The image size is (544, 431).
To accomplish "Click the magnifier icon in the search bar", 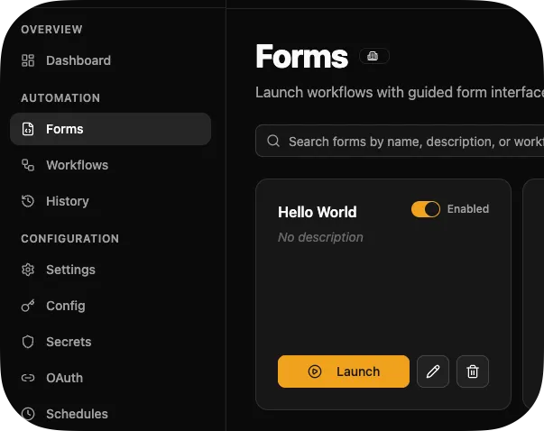I will pos(272,142).
